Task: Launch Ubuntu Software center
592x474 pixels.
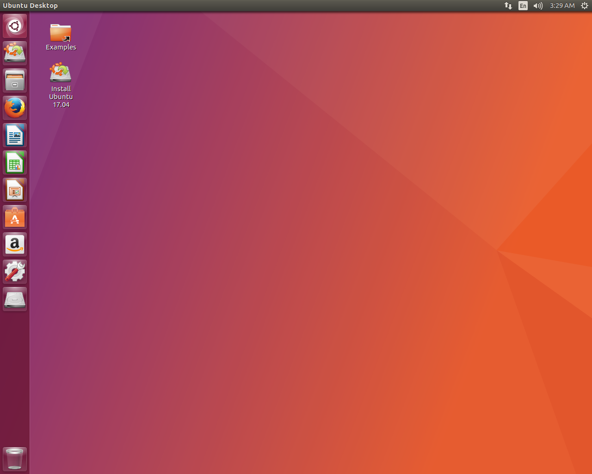Action: point(14,217)
